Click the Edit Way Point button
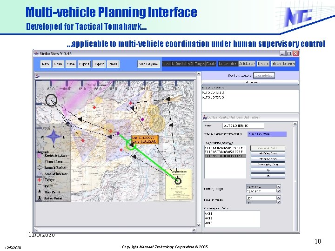 click(268, 159)
